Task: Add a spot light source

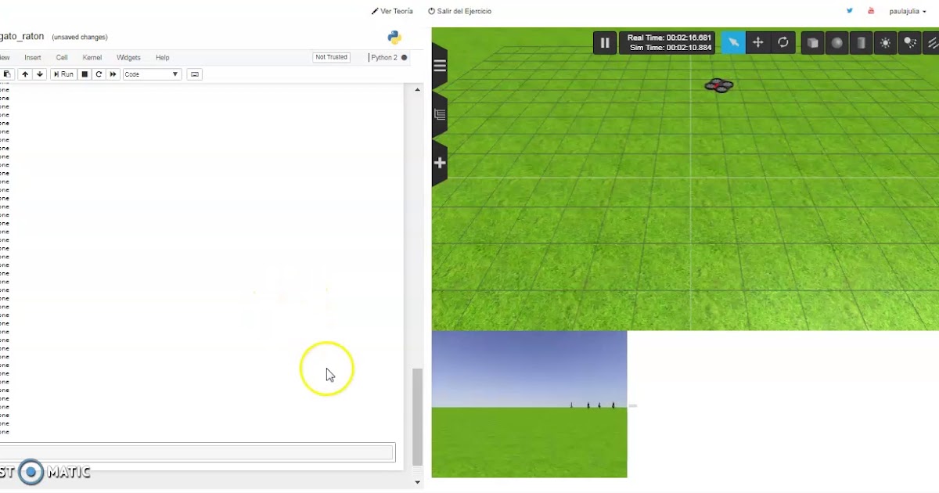Action: [x=910, y=43]
